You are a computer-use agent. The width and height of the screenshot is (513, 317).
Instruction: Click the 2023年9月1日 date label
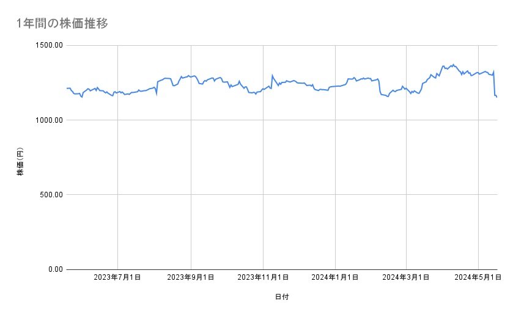(x=191, y=278)
